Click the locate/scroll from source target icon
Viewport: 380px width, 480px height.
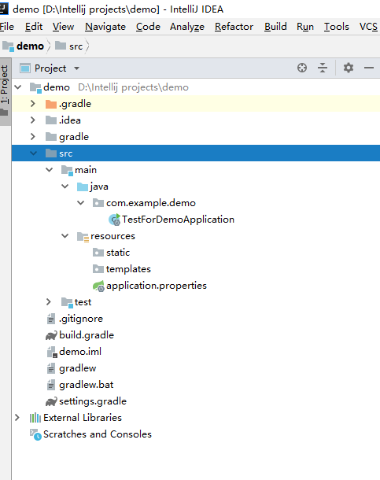[x=302, y=68]
